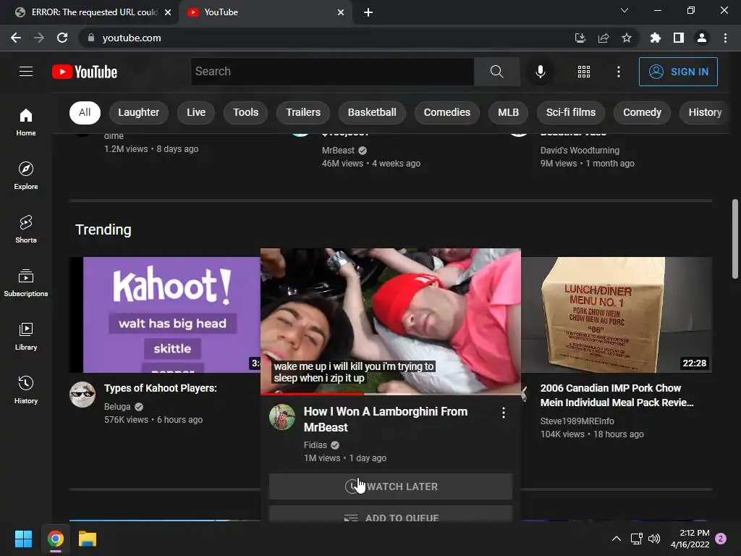This screenshot has width=741, height=556.
Task: Open 2006 Canadian IMP Pork Chow Mein title
Action: pos(617,395)
